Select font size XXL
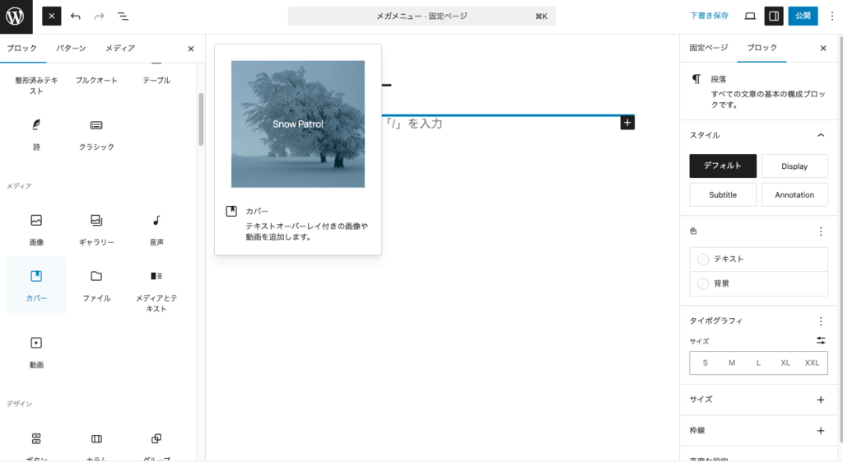Viewport: 843px width, 463px height. point(812,363)
